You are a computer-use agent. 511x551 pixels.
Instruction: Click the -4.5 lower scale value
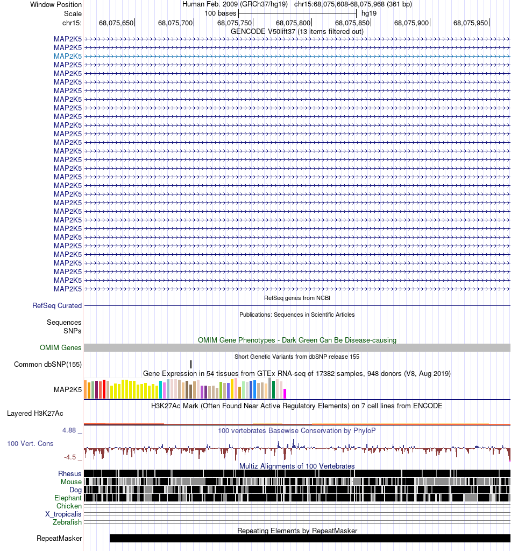[70, 457]
